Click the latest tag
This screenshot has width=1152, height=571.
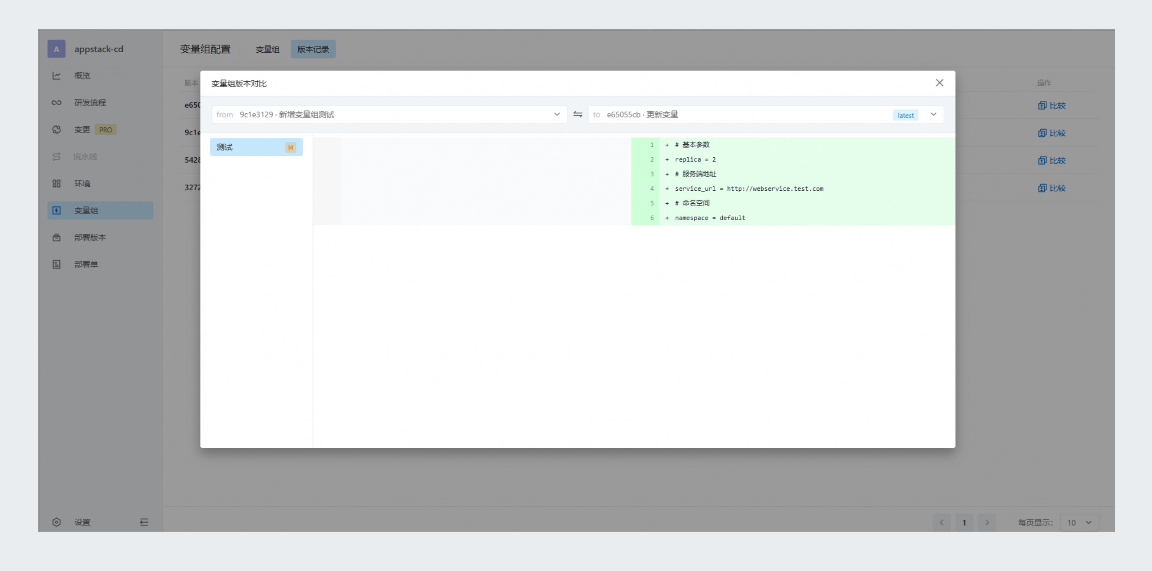coord(905,115)
